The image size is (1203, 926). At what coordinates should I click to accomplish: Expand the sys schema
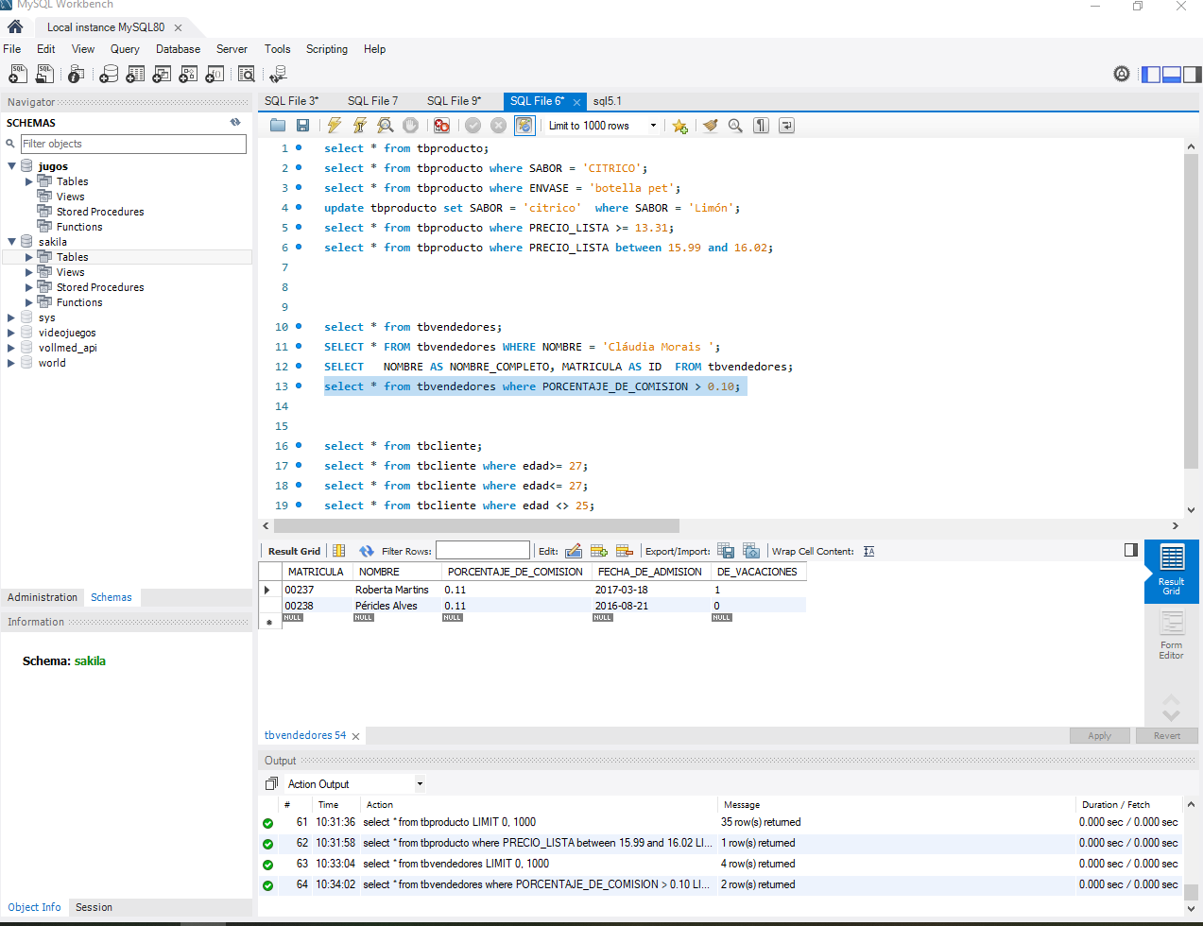point(11,317)
